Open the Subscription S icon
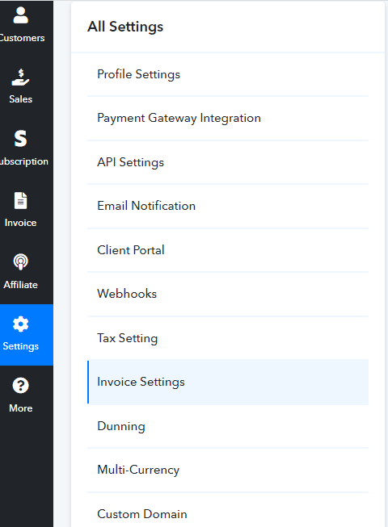388x527 pixels. (20, 139)
